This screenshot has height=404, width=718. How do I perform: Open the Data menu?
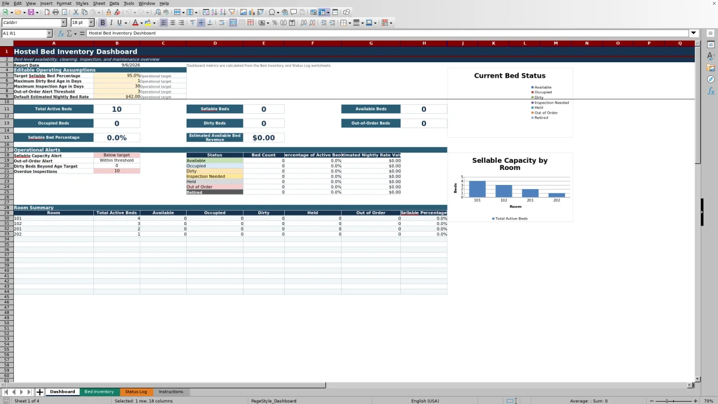[x=114, y=3]
